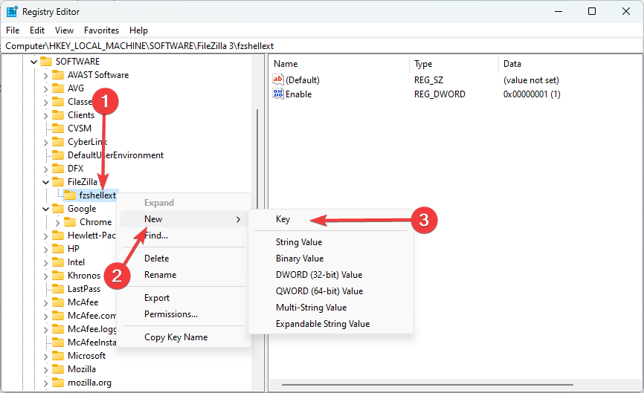
Task: Open the Edit menu
Action: coord(37,30)
